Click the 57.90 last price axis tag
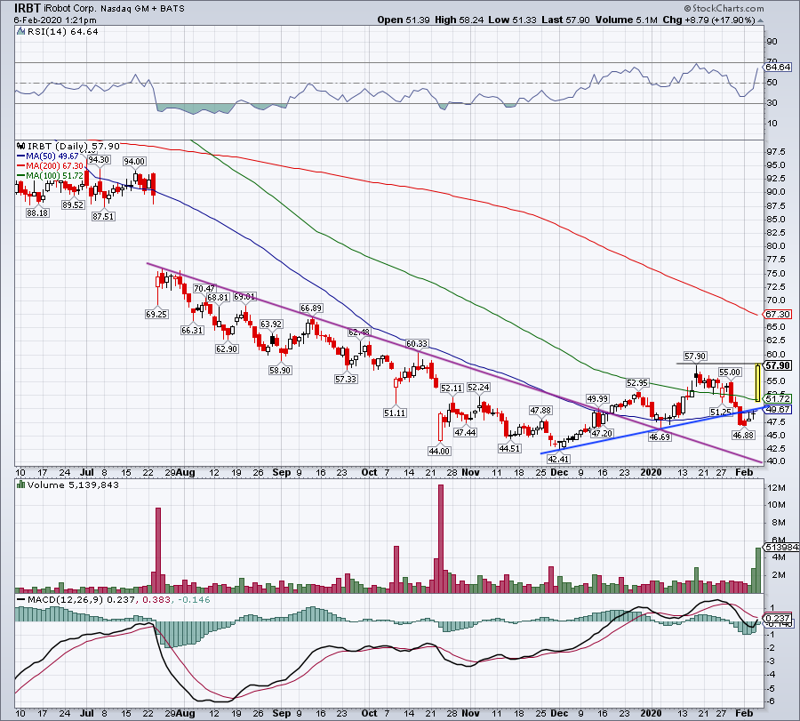This screenshot has width=800, height=721. click(778, 365)
